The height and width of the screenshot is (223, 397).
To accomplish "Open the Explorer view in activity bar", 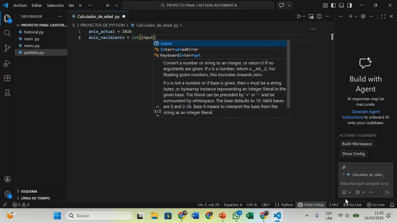I will click(7, 19).
